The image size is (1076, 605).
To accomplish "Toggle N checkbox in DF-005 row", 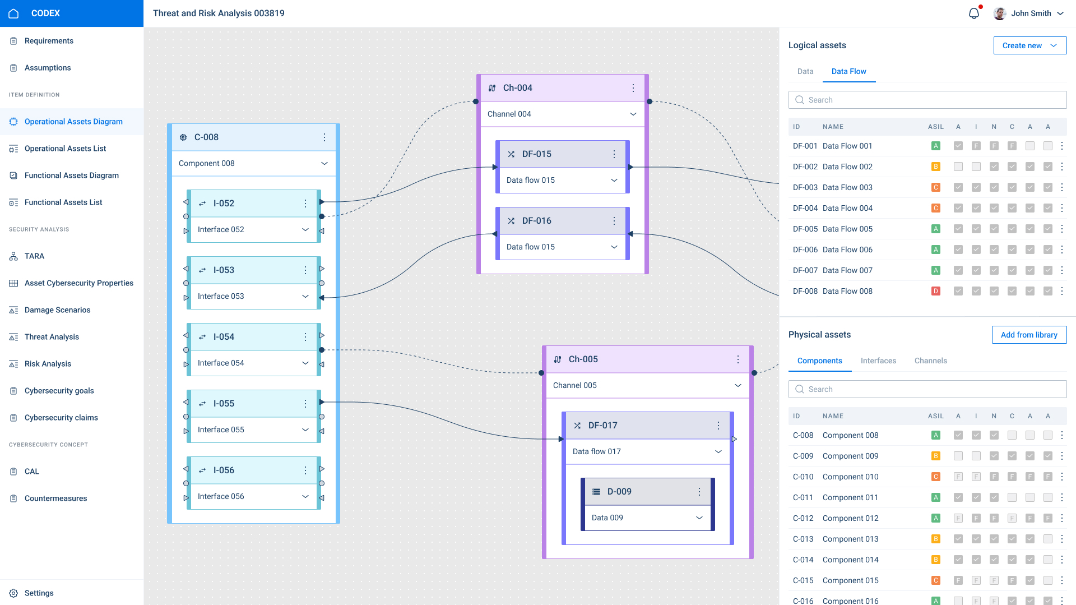I will 994,229.
